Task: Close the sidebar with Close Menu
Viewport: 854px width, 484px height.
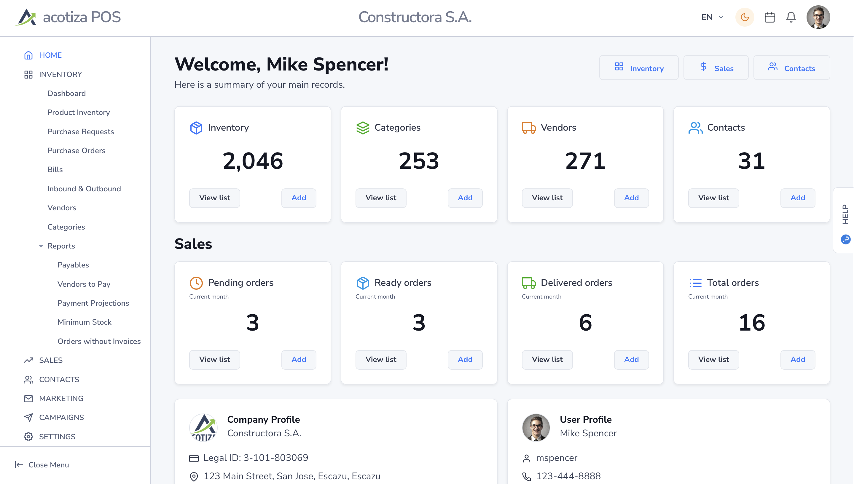Action: 42,464
